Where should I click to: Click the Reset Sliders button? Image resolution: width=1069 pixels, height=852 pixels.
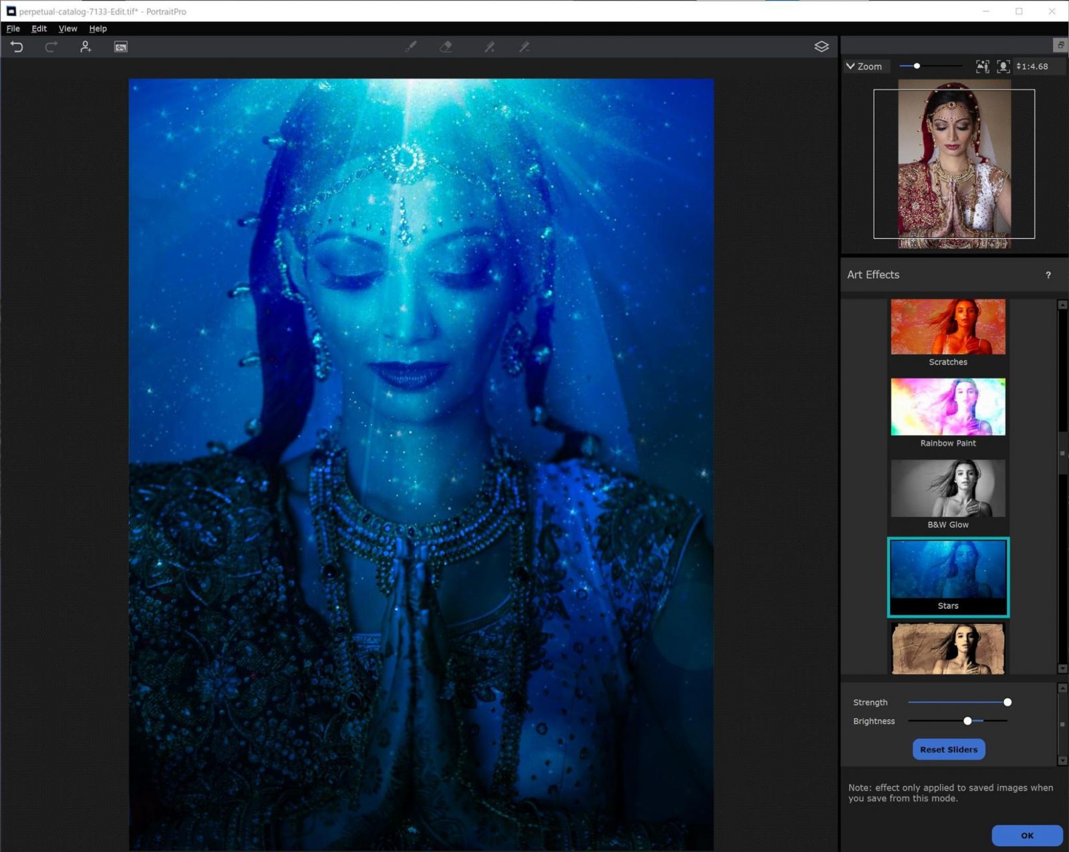[x=948, y=749]
